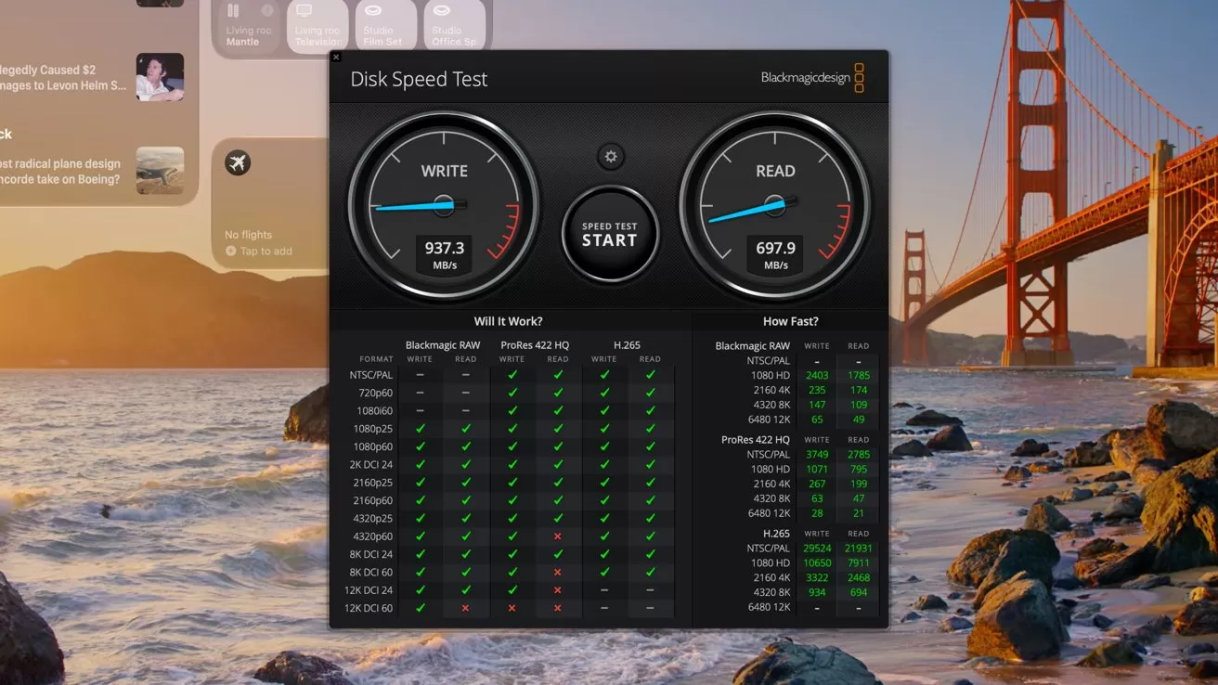Select the 2403 write value for 1080 HD

817,376
